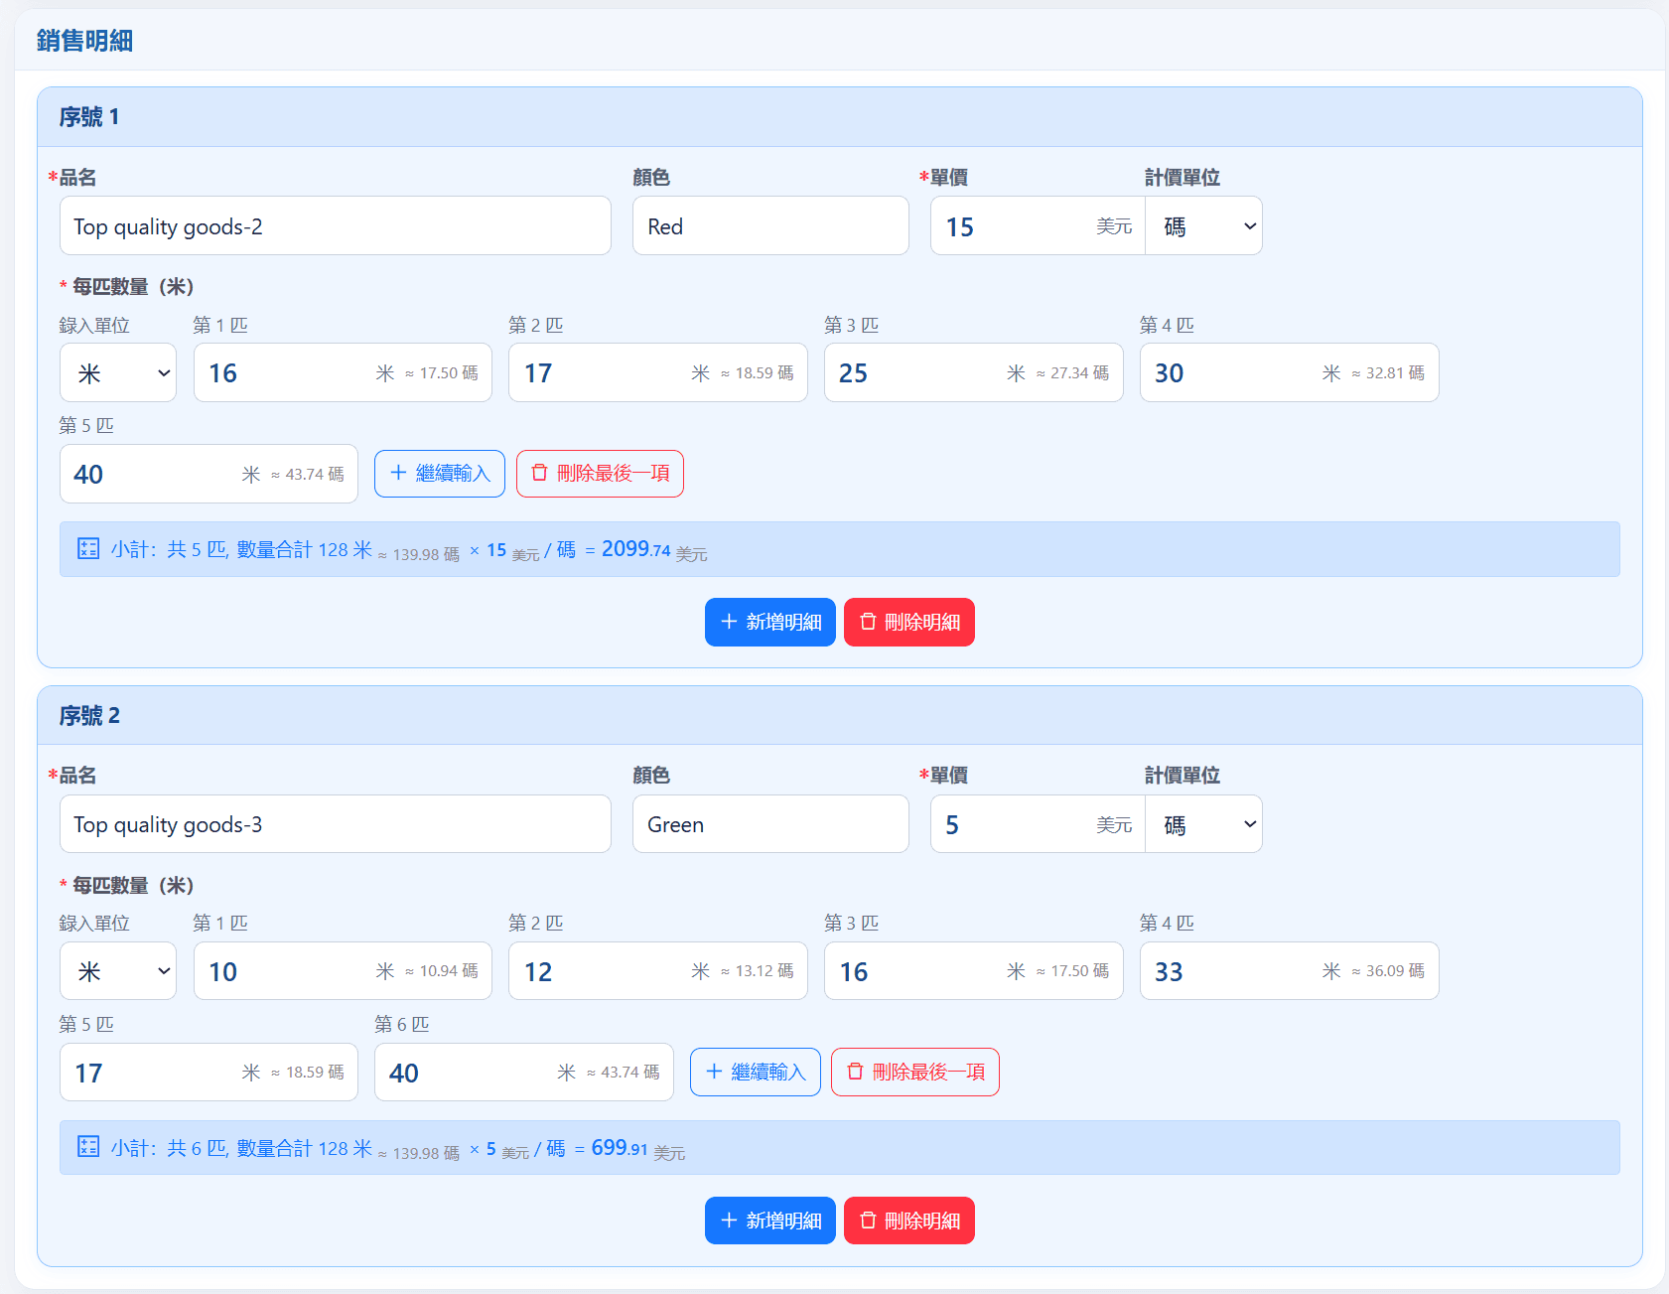Click item 2 roll 2 quantity 12
The image size is (1669, 1294).
tap(658, 970)
